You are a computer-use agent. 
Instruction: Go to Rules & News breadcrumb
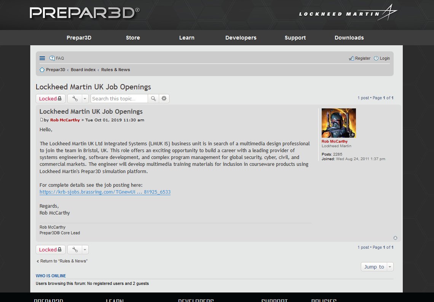coord(115,70)
